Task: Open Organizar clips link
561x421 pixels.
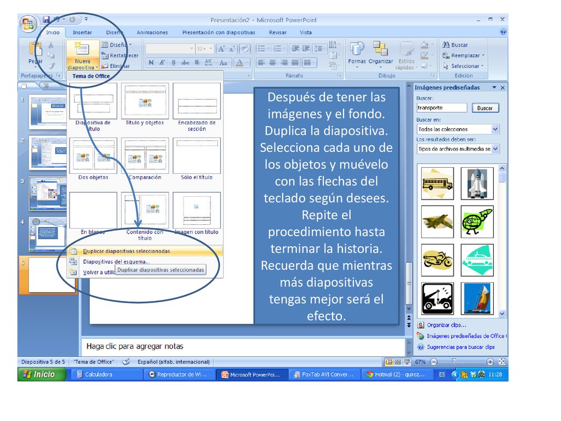Action: click(446, 325)
